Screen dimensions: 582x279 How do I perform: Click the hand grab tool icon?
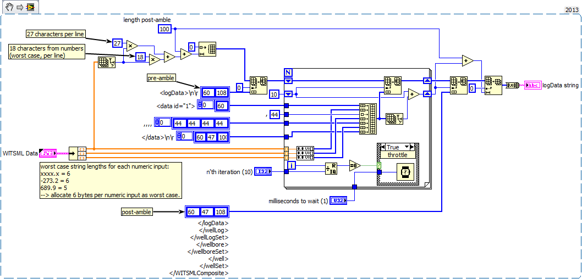9,7
